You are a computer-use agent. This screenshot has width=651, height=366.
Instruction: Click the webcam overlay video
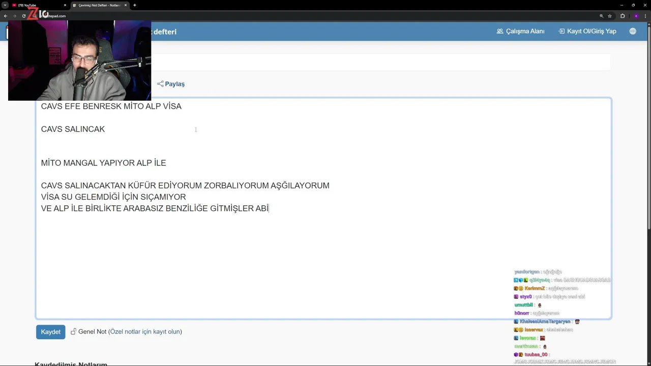[x=79, y=60]
